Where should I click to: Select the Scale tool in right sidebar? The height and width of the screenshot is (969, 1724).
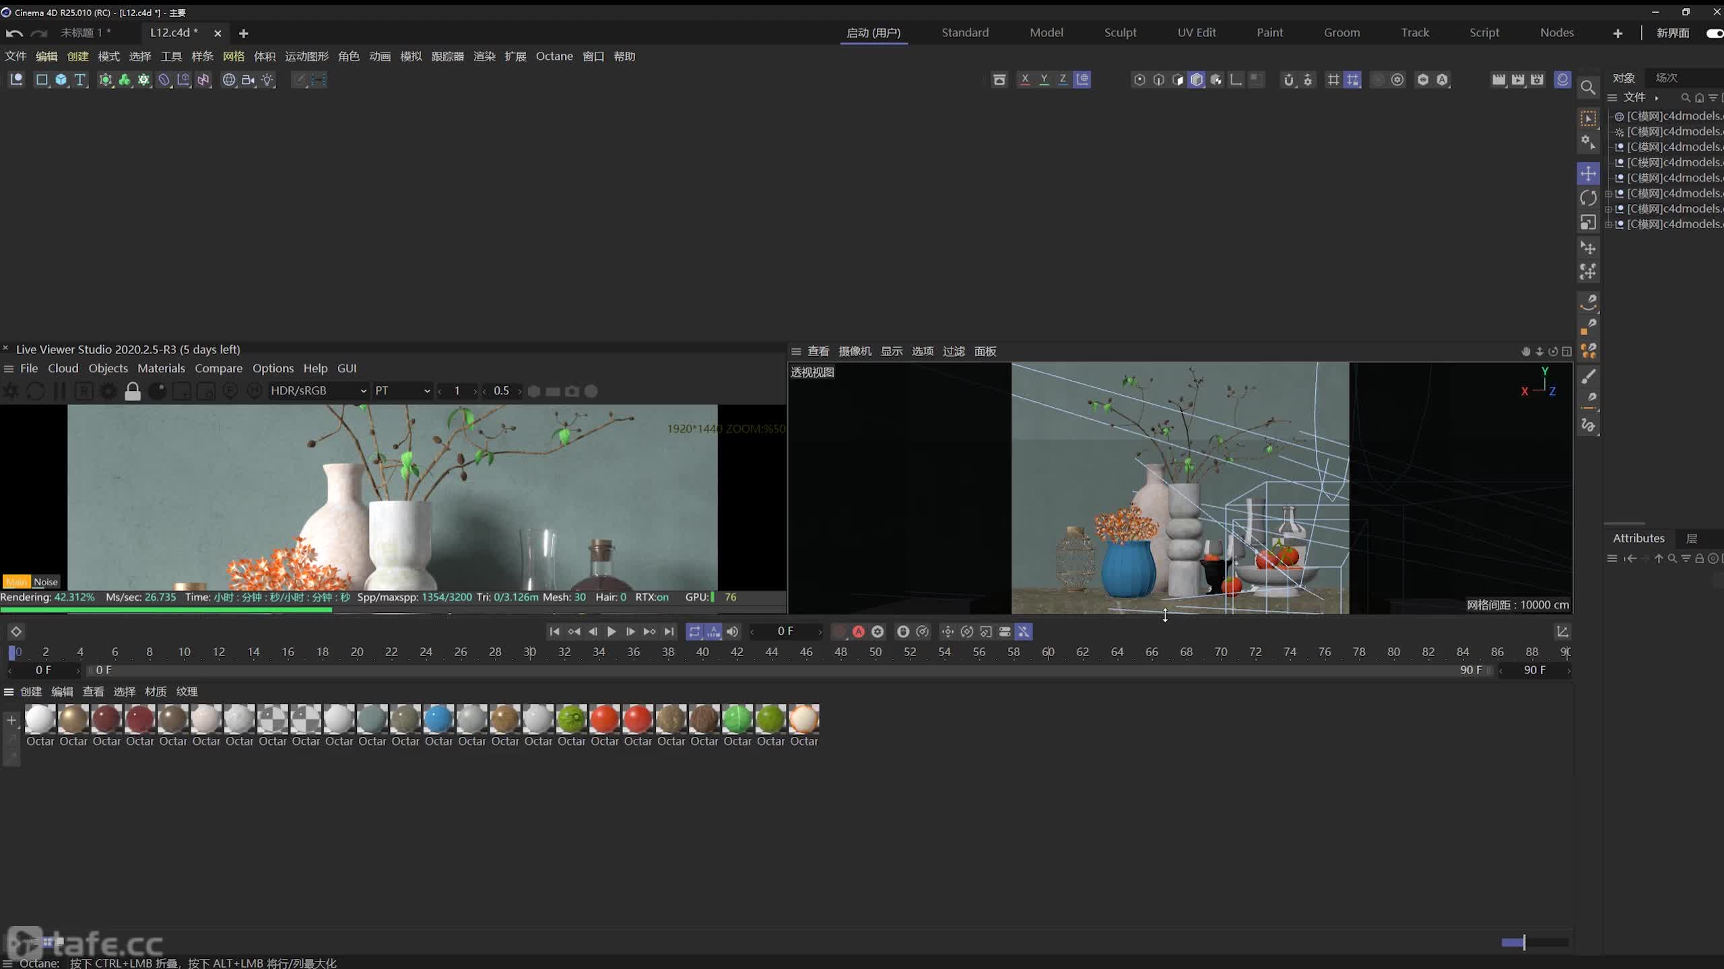[x=1588, y=223]
